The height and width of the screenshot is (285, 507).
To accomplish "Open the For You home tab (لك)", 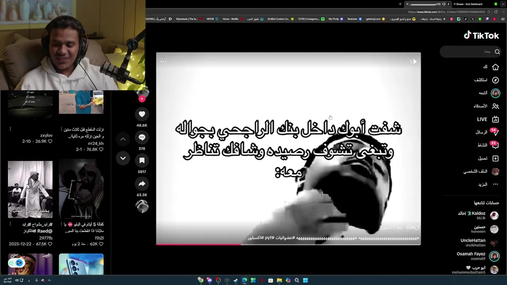I will click(x=491, y=67).
